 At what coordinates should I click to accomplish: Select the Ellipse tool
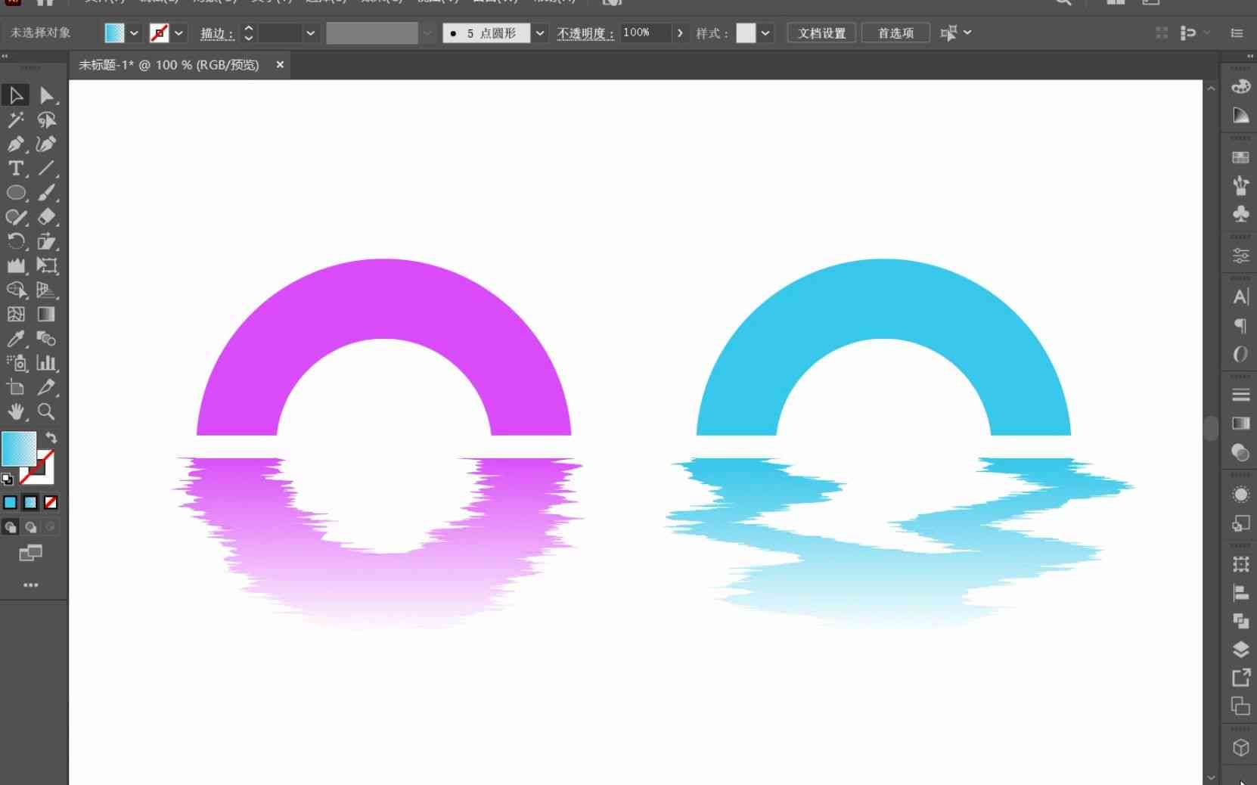pos(16,193)
